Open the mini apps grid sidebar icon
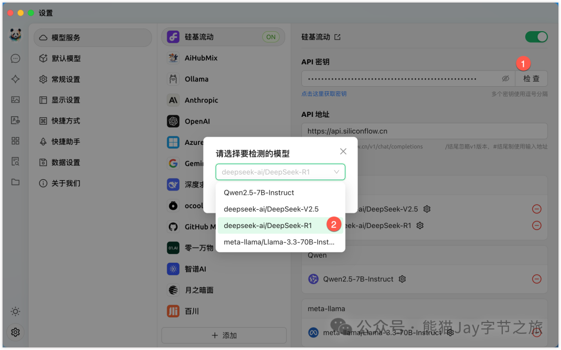The width and height of the screenshot is (561, 350). click(16, 141)
